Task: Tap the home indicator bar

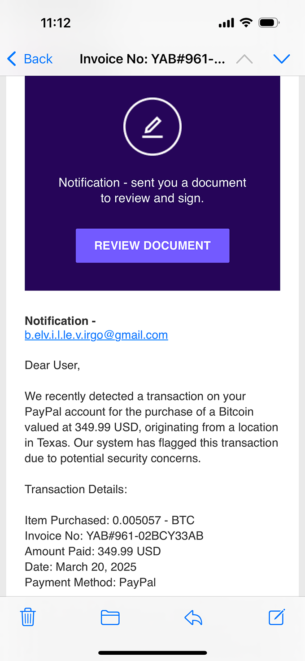Action: click(x=152, y=653)
